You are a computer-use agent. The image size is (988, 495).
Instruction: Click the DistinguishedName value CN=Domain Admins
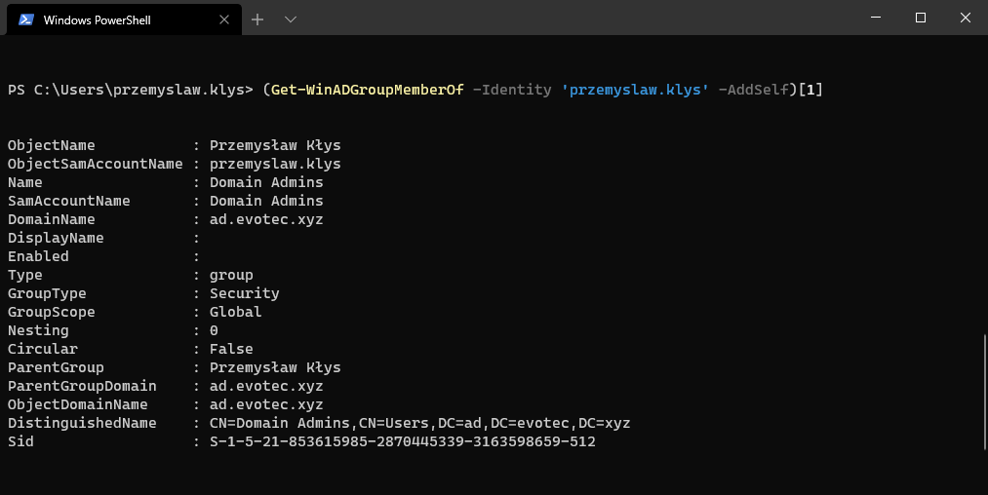click(419, 423)
